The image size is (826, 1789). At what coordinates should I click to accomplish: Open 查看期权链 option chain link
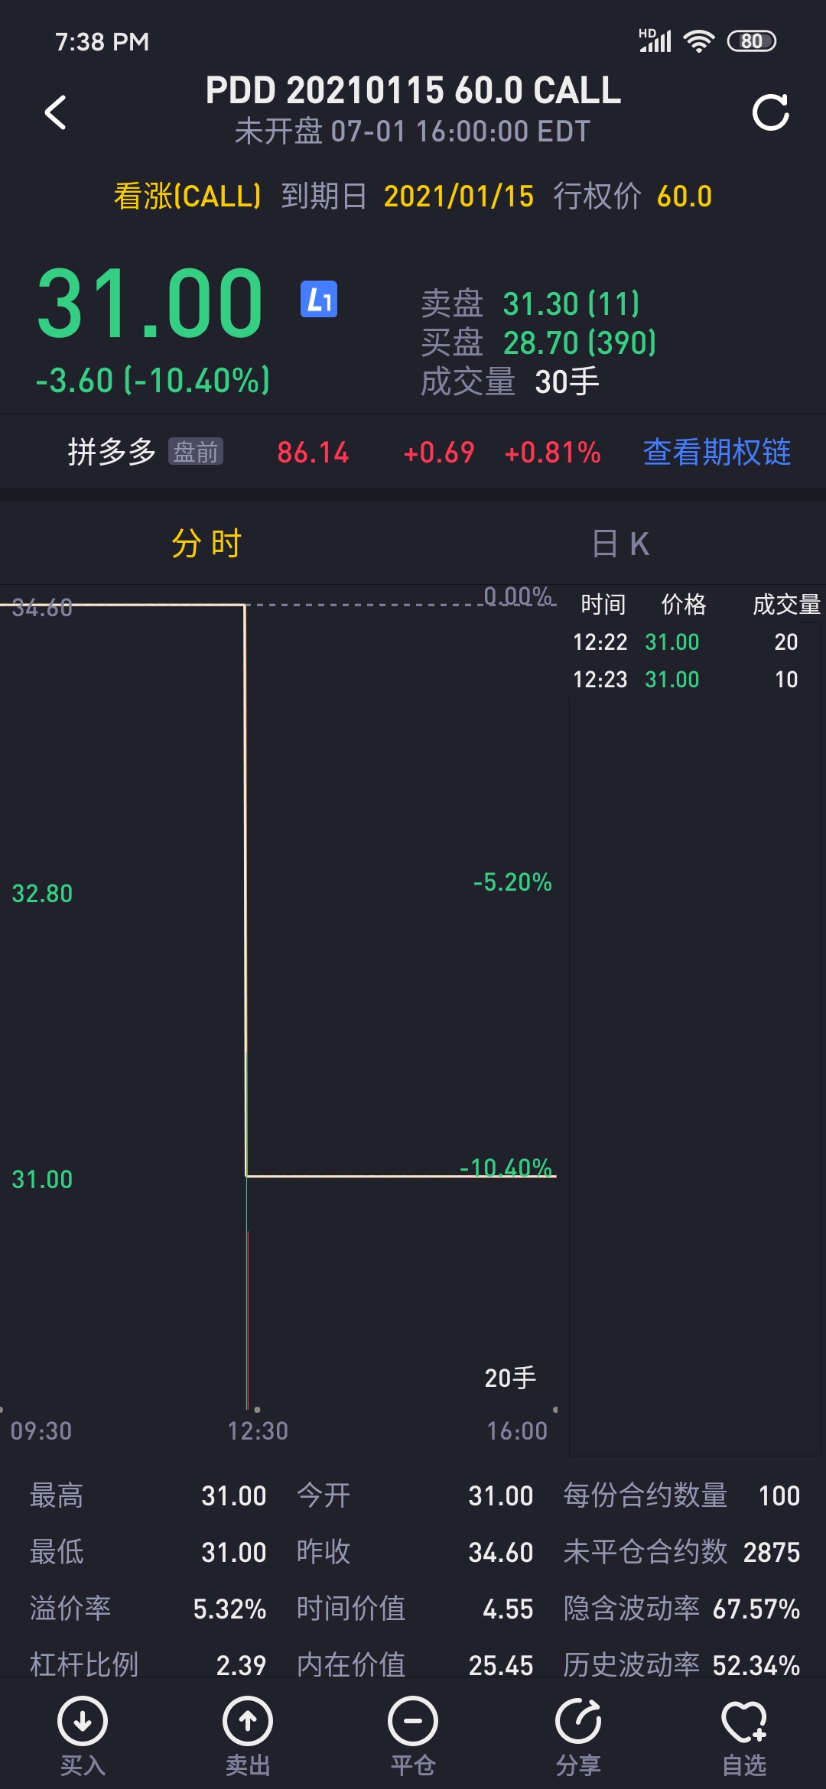point(717,452)
